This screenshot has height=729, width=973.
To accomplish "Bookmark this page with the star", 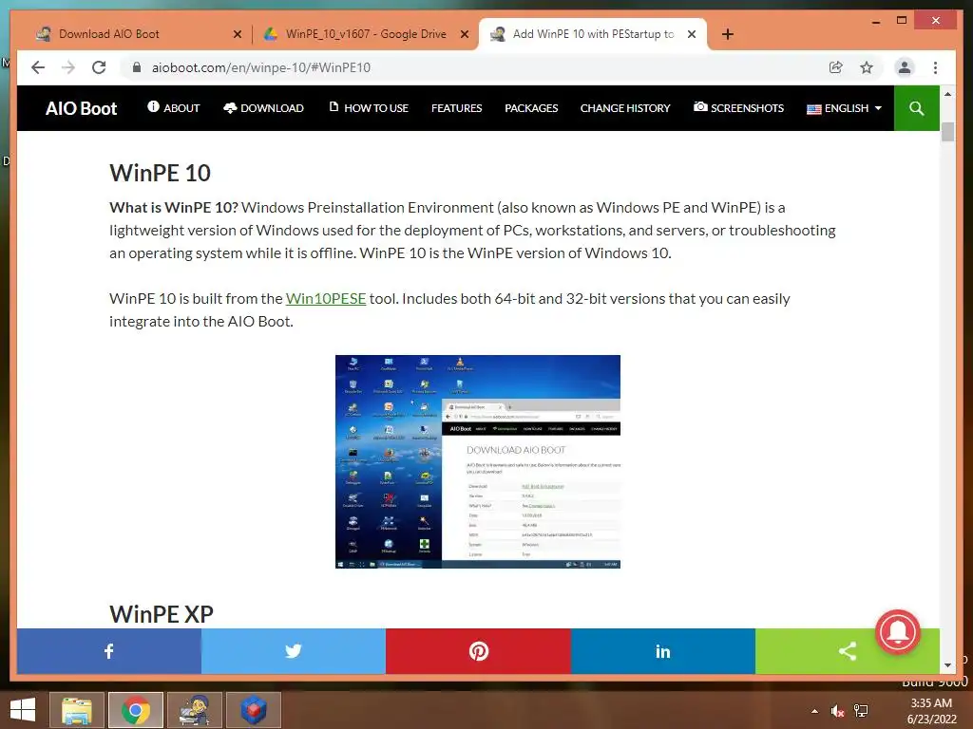I will tap(867, 67).
